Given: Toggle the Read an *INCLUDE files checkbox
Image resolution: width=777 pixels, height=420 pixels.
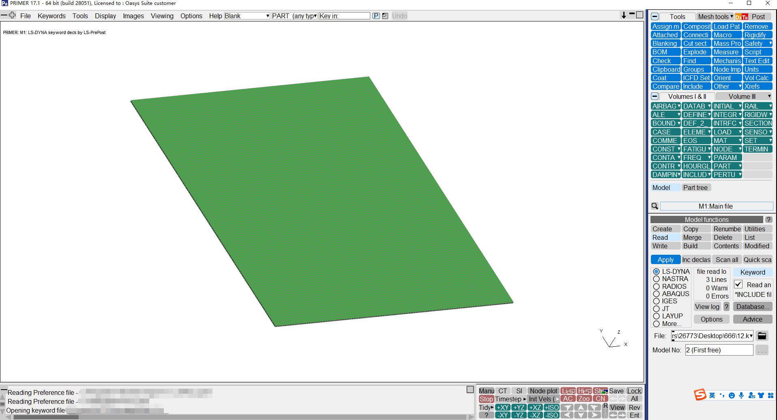Looking at the screenshot, I should tap(738, 284).
